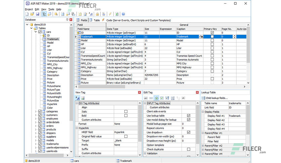Viewport: 281px width, 163px height.
Task: Click the caption edit icon in Trademark row
Action: point(201,37)
